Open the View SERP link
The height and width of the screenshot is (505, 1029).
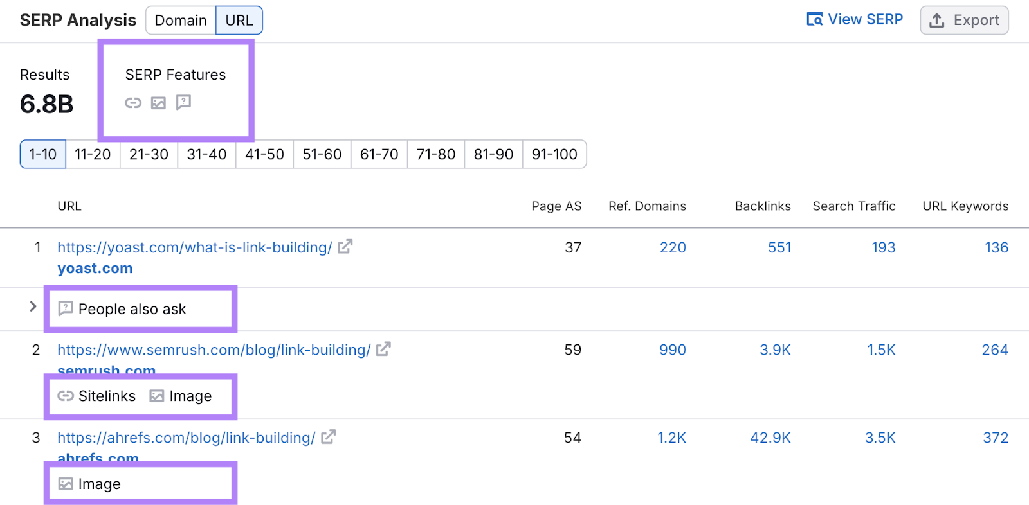[855, 19]
